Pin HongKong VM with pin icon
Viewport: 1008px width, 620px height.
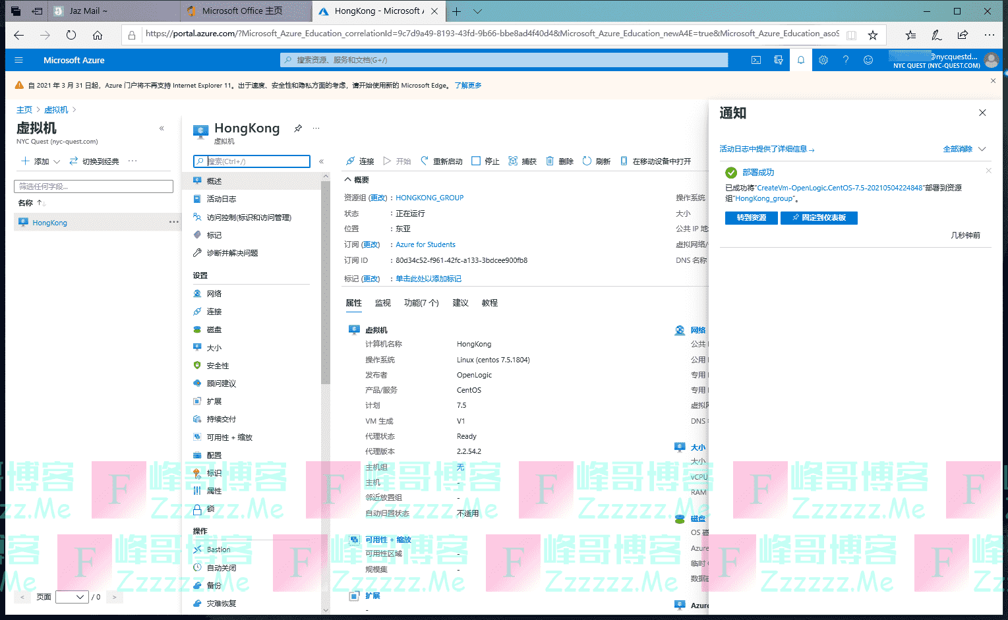click(x=298, y=128)
